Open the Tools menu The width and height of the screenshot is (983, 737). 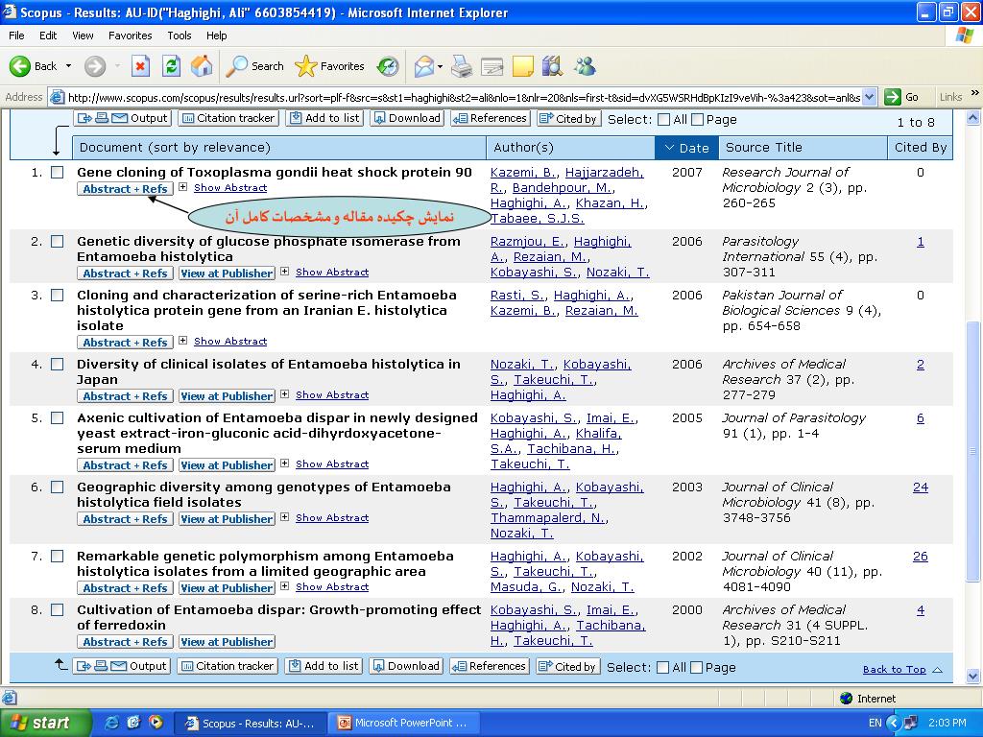[x=180, y=36]
